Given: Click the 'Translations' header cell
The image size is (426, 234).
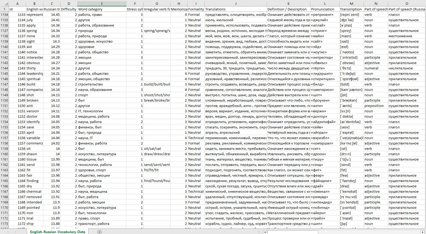Looking at the screenshot, I should 236,9.
